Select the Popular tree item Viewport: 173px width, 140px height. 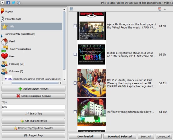[9, 11]
